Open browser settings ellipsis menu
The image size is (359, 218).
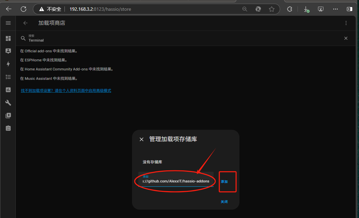pyautogui.click(x=335, y=9)
